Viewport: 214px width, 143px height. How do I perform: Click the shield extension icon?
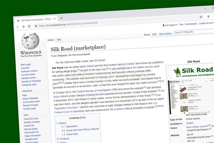point(208,17)
